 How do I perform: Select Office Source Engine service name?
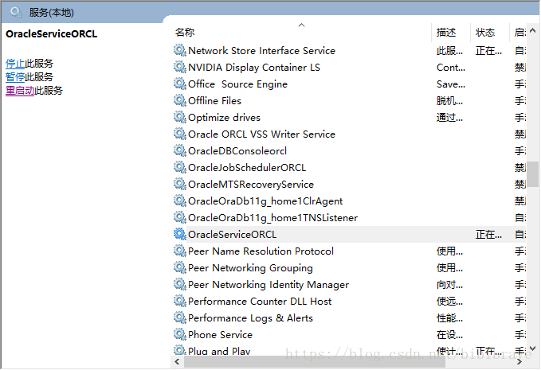[237, 84]
